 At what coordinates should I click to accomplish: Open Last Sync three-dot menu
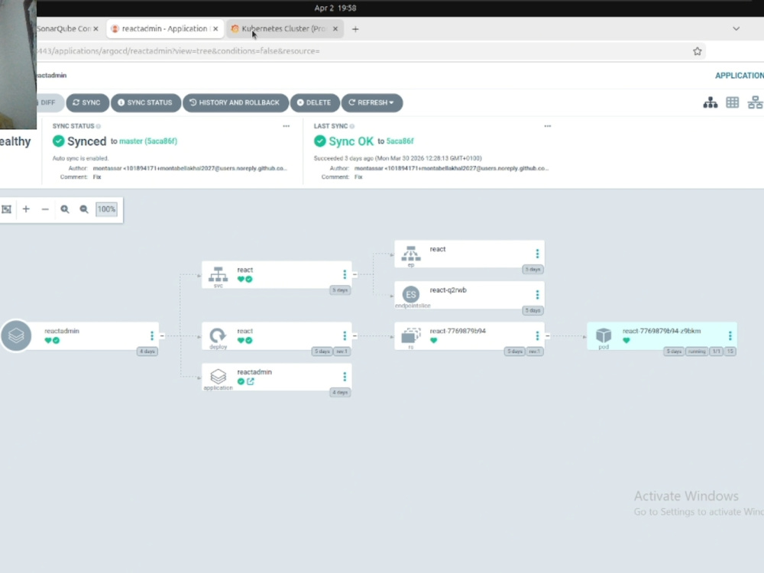[548, 126]
